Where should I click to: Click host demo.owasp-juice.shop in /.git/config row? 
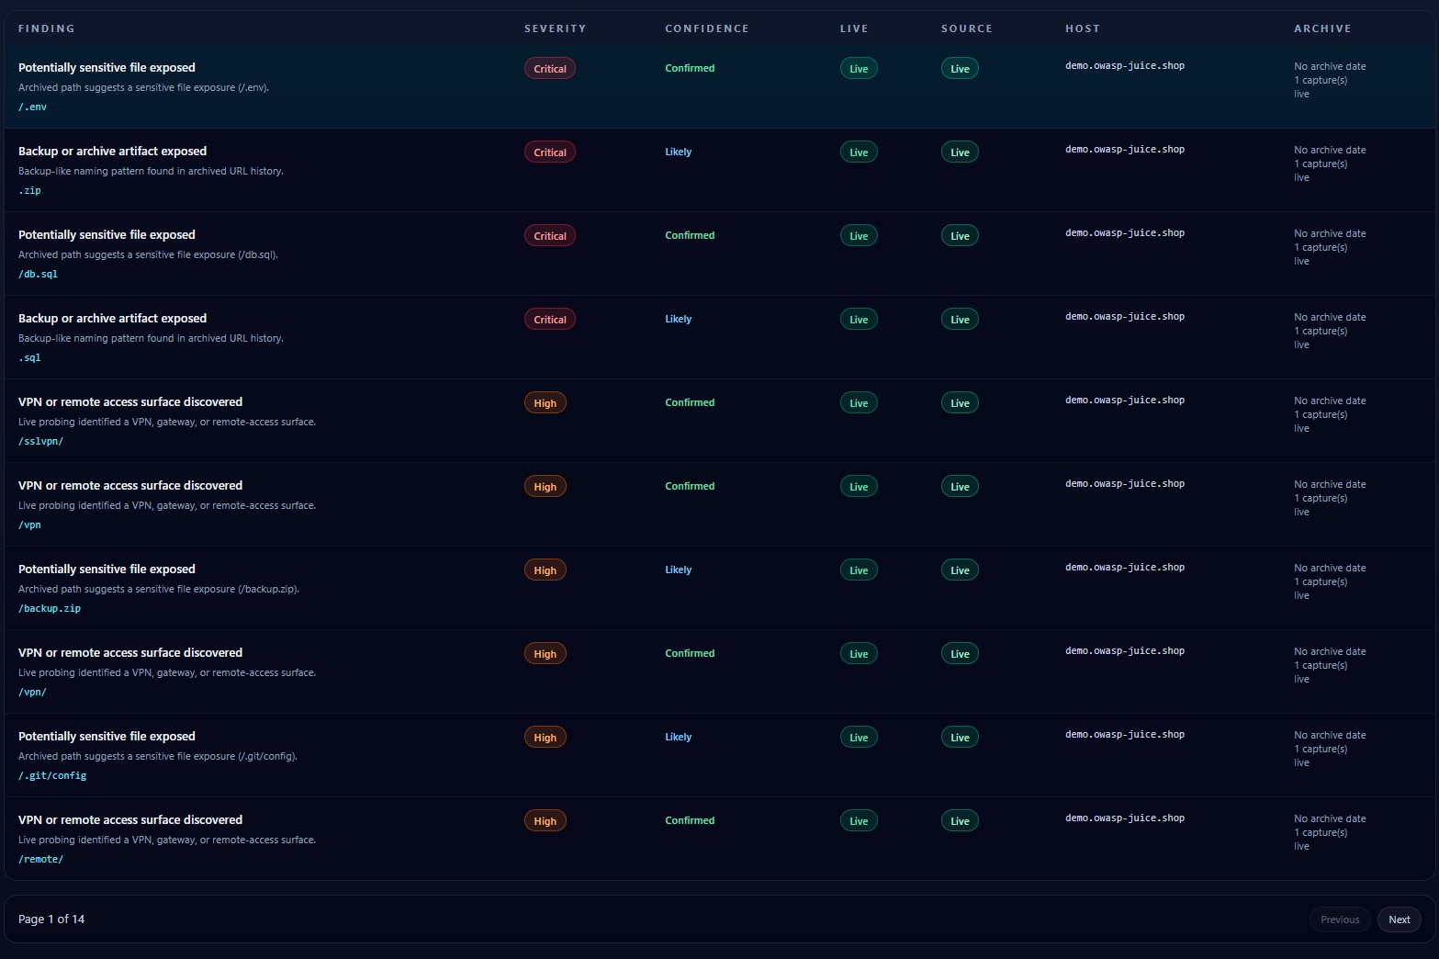click(1125, 735)
